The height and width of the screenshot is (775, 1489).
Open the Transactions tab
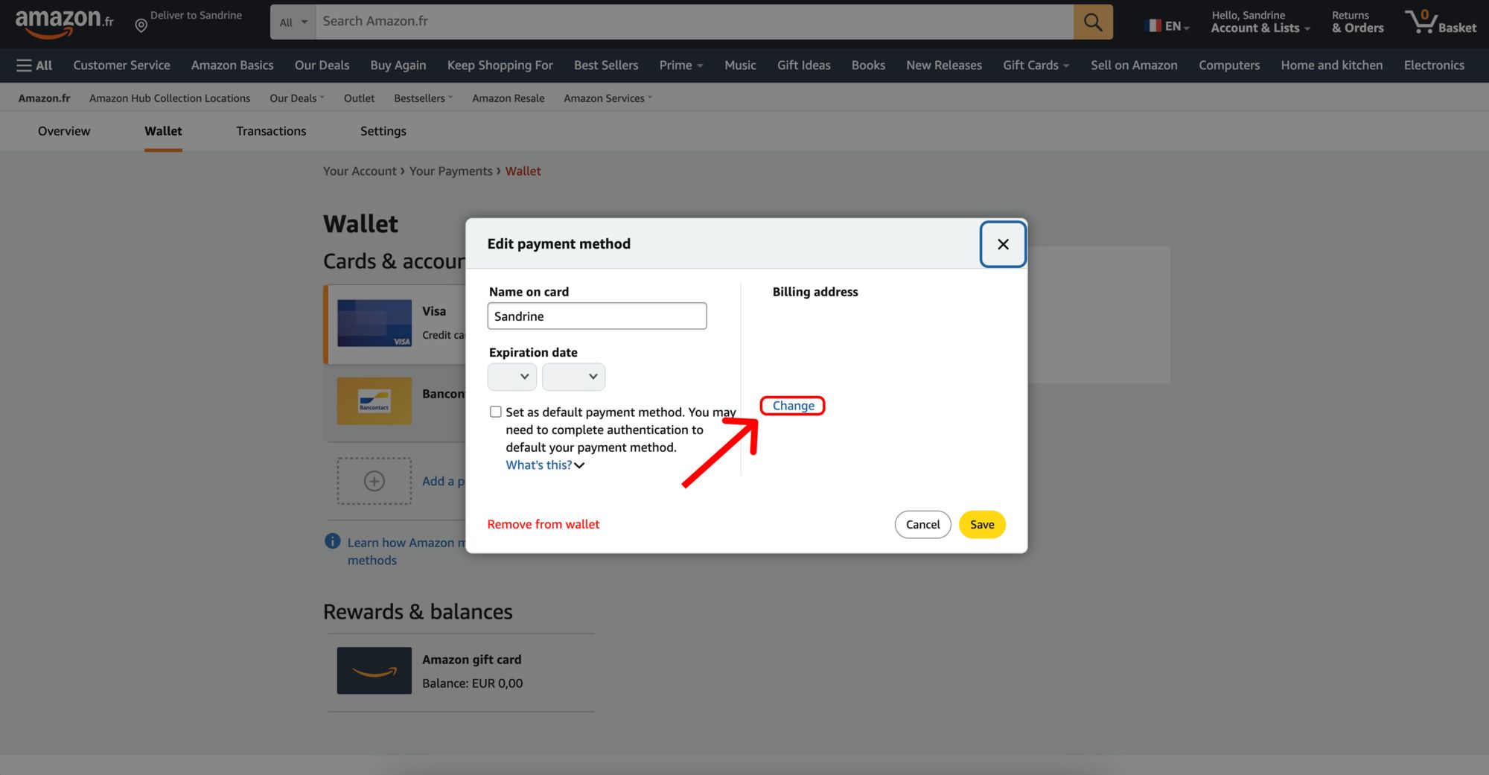[271, 131]
